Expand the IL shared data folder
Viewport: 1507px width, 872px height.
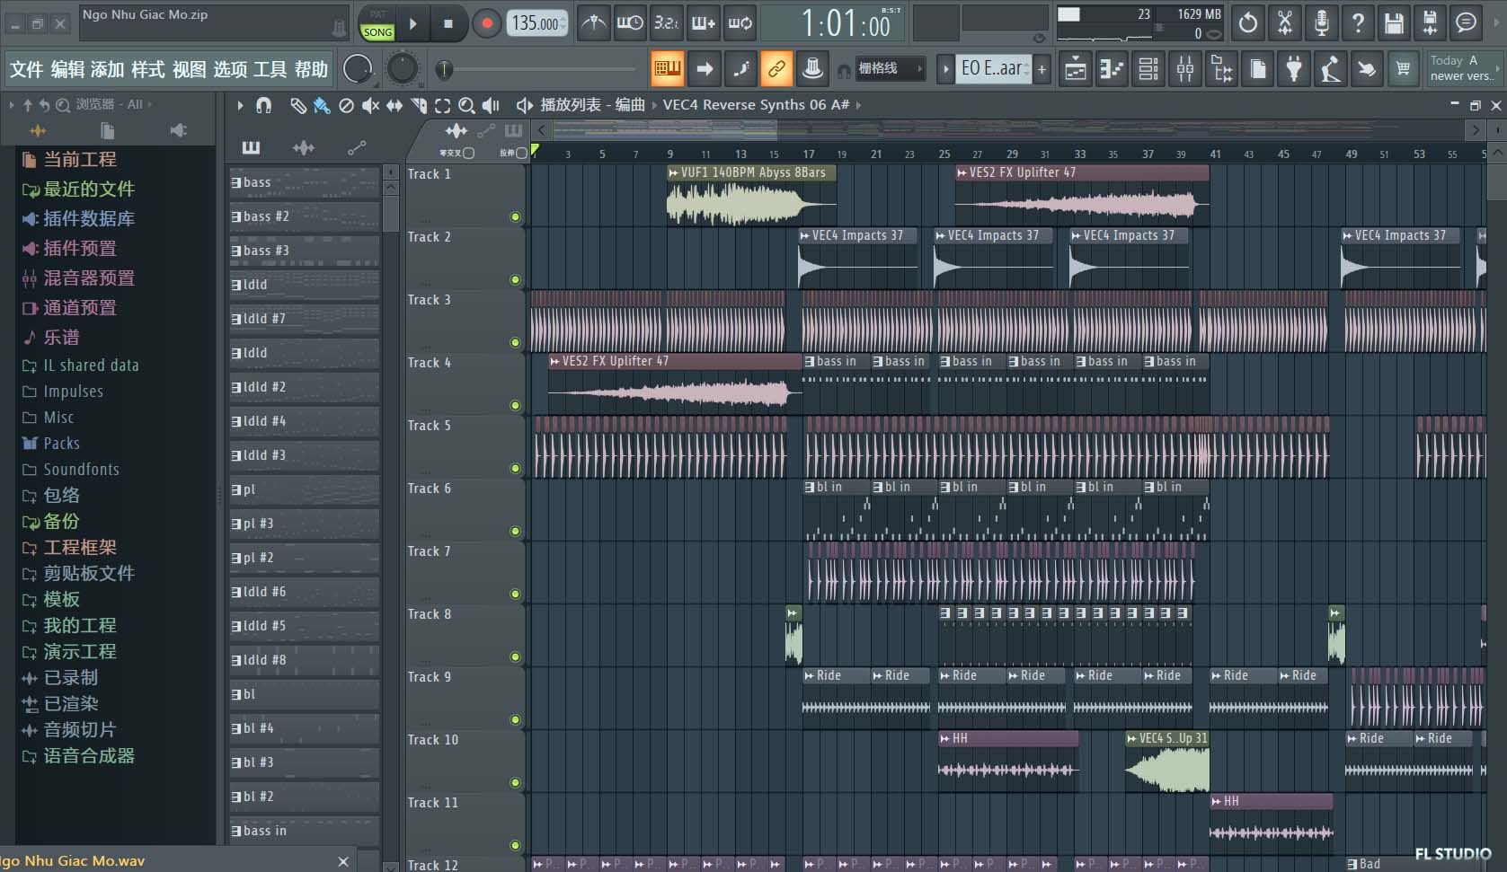click(x=91, y=366)
